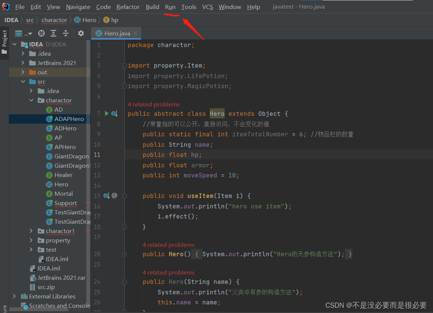433x313 pixels.
Task: Open the Navigate menu
Action: 78,7
